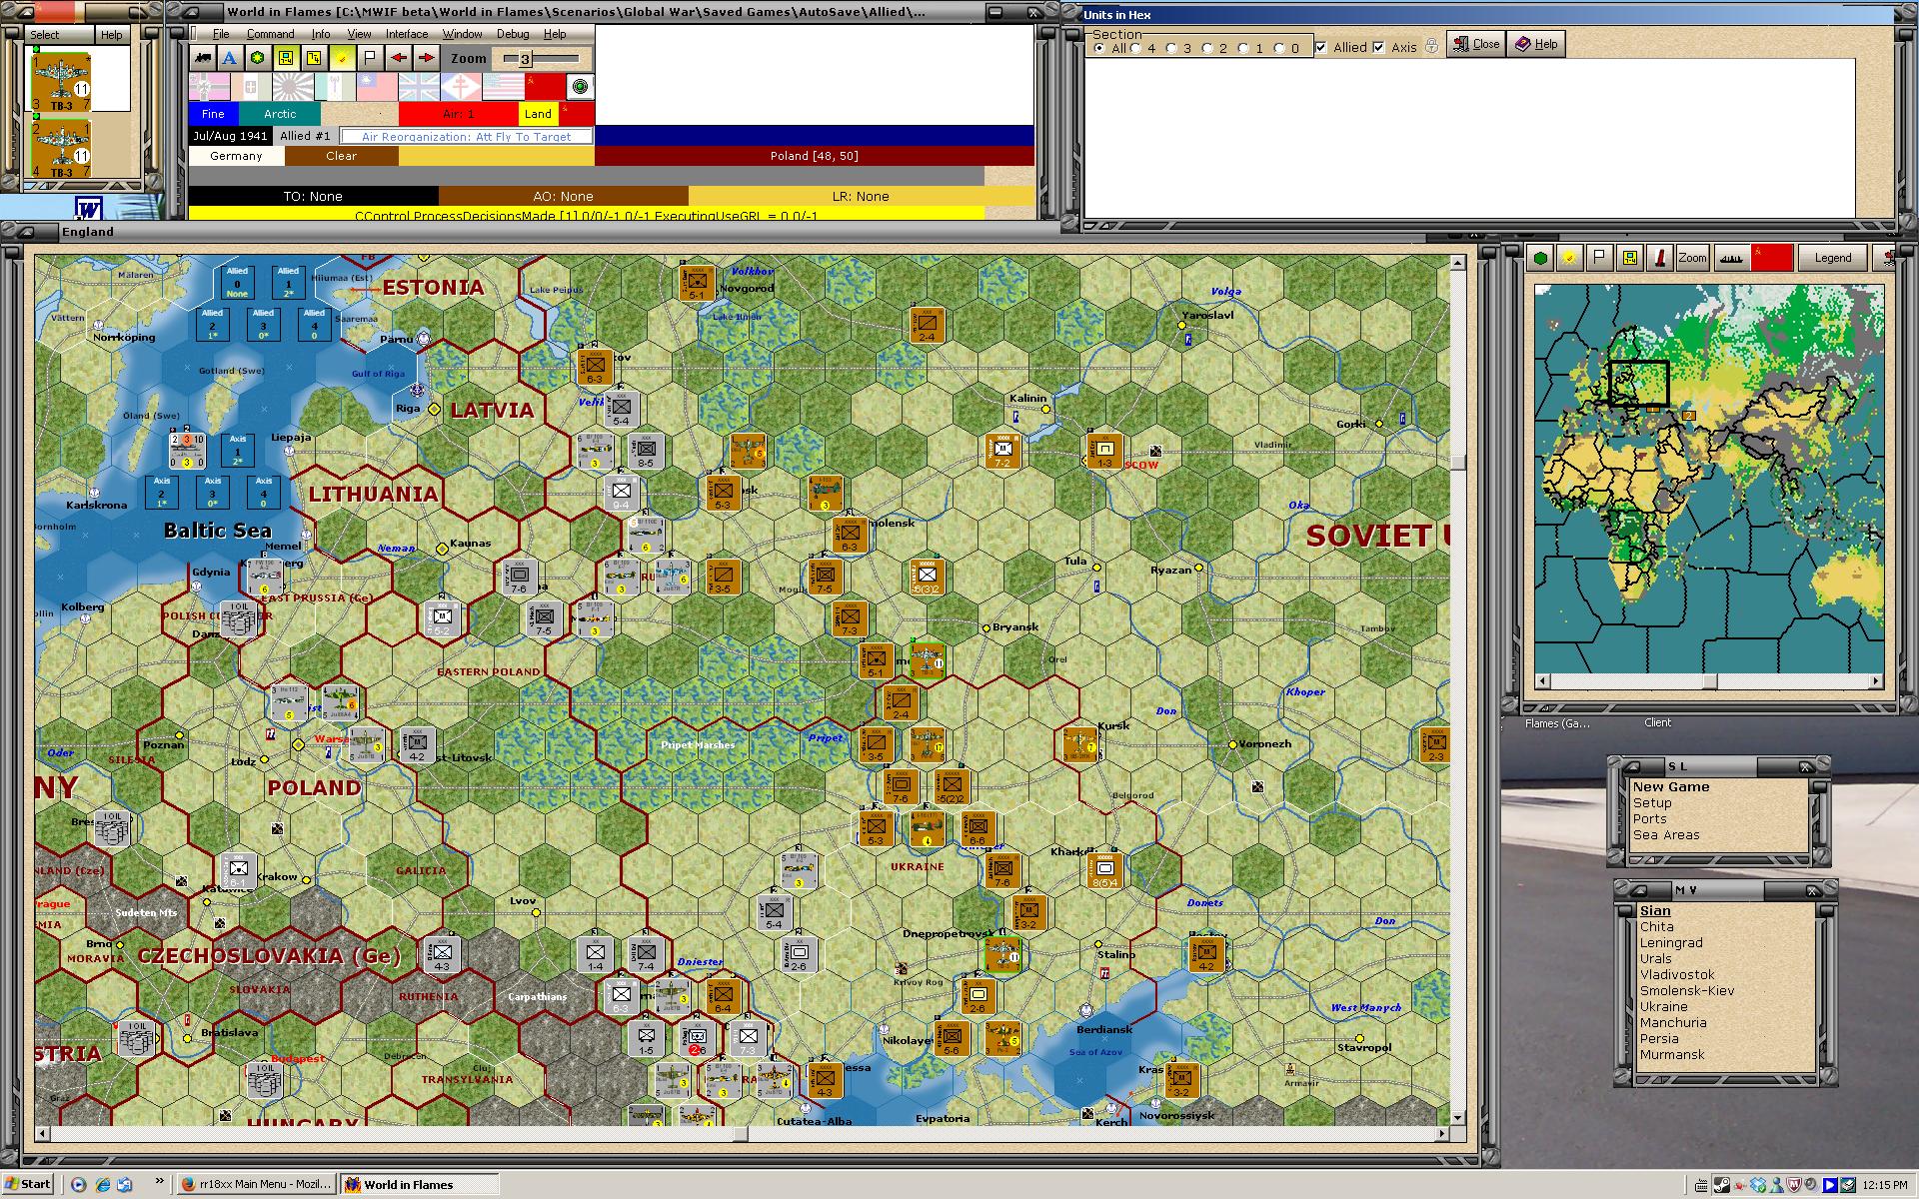Open the View menu
Viewport: 1919px width, 1199px height.
(359, 34)
